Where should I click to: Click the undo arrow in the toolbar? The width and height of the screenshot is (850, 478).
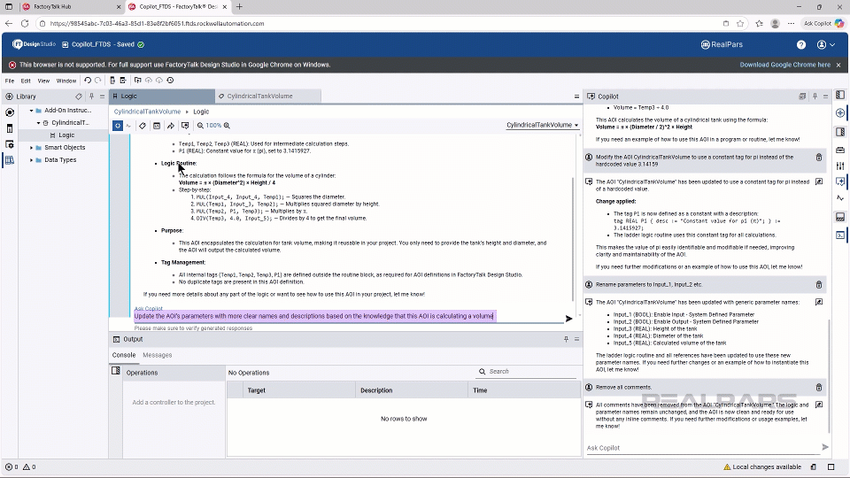[x=88, y=81]
